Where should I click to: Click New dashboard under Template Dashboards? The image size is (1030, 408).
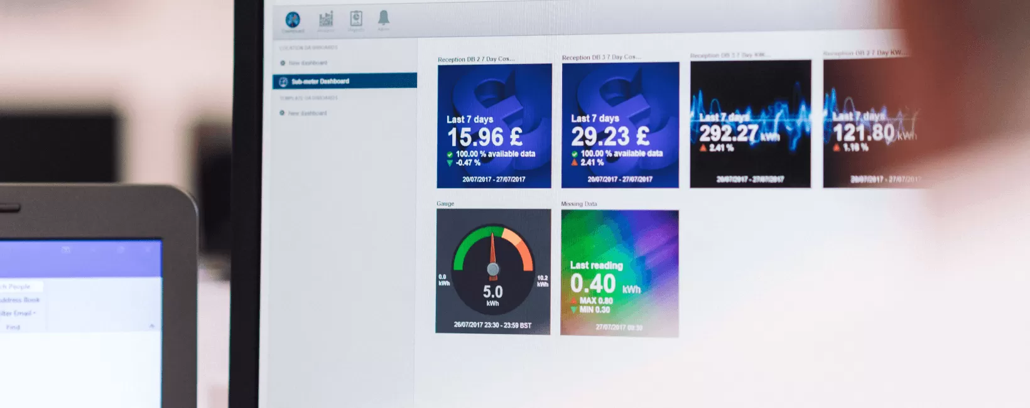303,114
